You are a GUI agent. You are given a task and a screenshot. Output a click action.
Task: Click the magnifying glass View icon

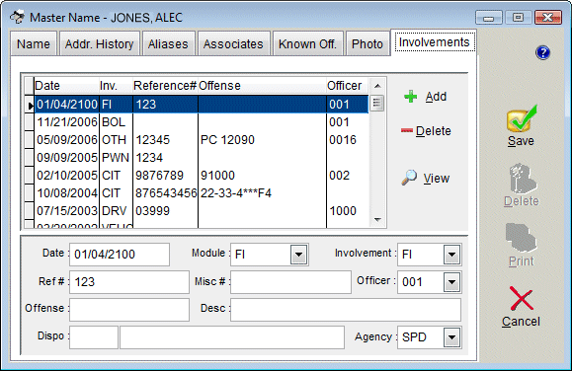[409, 178]
